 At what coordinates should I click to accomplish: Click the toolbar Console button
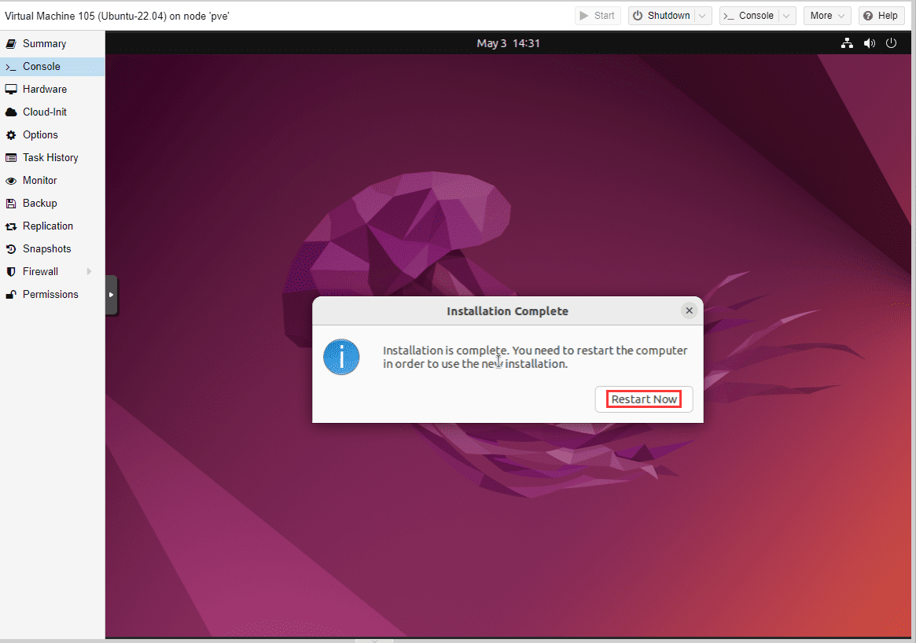click(x=749, y=16)
